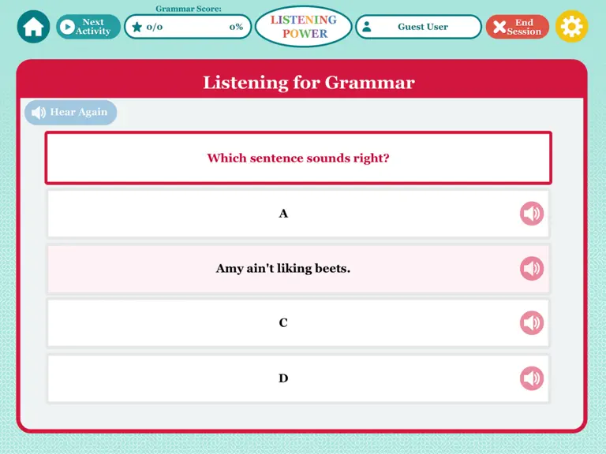Click the Next Activity button
This screenshot has width=606, height=454.
click(x=88, y=27)
